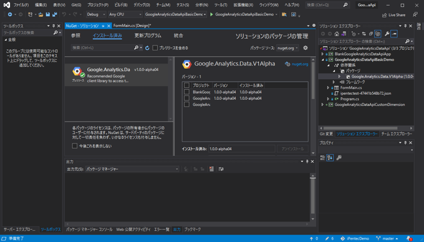Screen dimensions: 424x242
Task: Enable the include prerelease checkbox
Action: (x=155, y=48)
